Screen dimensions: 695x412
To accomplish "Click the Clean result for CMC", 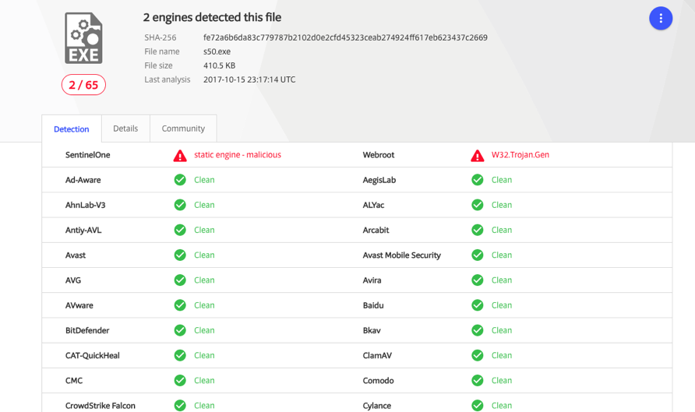I will point(204,381).
